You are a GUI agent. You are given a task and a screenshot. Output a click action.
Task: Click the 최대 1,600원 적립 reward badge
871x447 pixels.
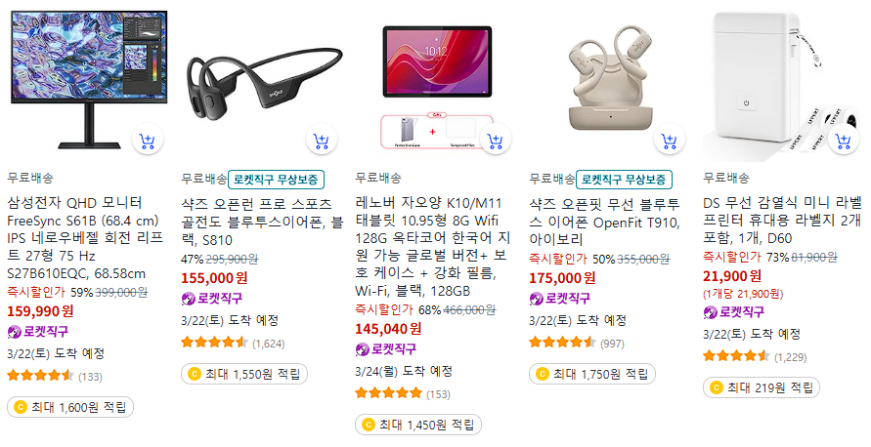point(70,408)
